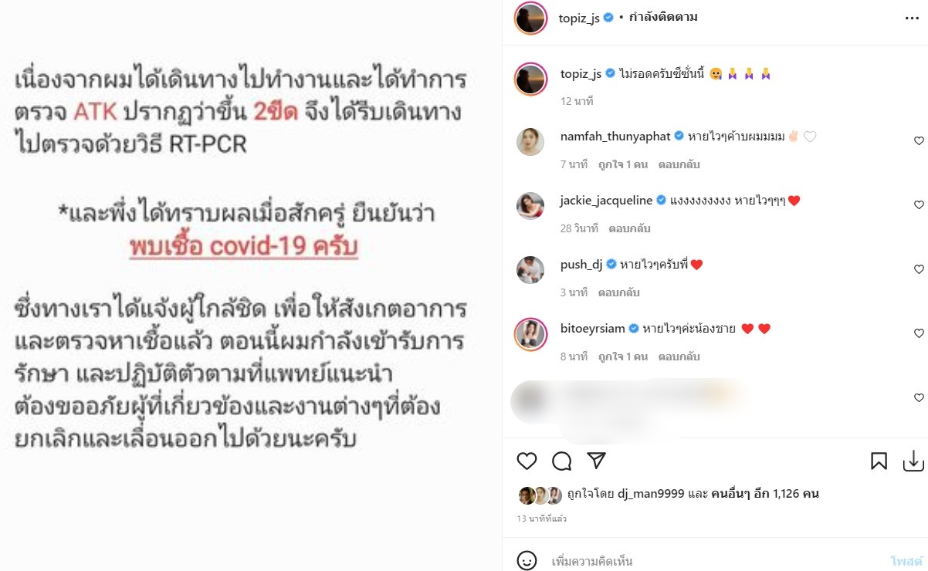The image size is (928, 571).
Task: Open dj_man9999 profile from likes line
Action: click(651, 494)
